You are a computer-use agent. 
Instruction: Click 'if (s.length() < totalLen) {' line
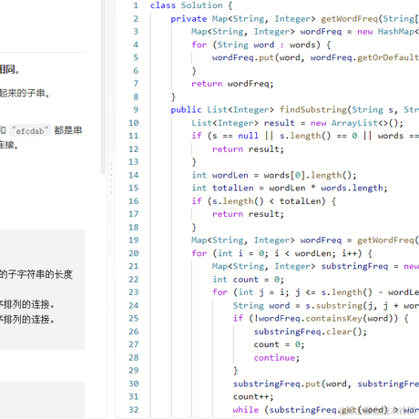263,201
